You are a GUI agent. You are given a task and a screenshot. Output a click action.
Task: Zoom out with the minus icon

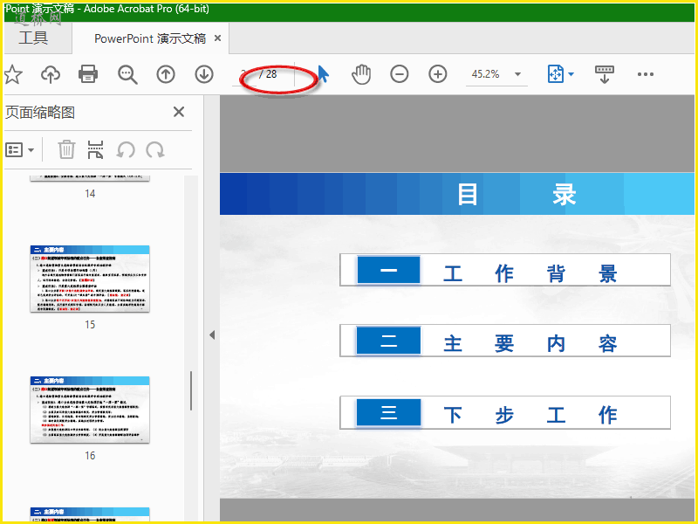pyautogui.click(x=400, y=74)
